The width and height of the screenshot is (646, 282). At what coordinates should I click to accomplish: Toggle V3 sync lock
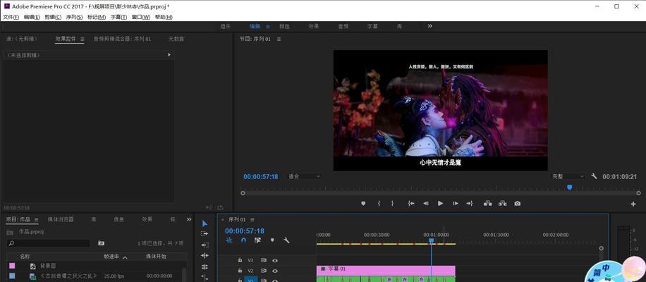[264, 260]
